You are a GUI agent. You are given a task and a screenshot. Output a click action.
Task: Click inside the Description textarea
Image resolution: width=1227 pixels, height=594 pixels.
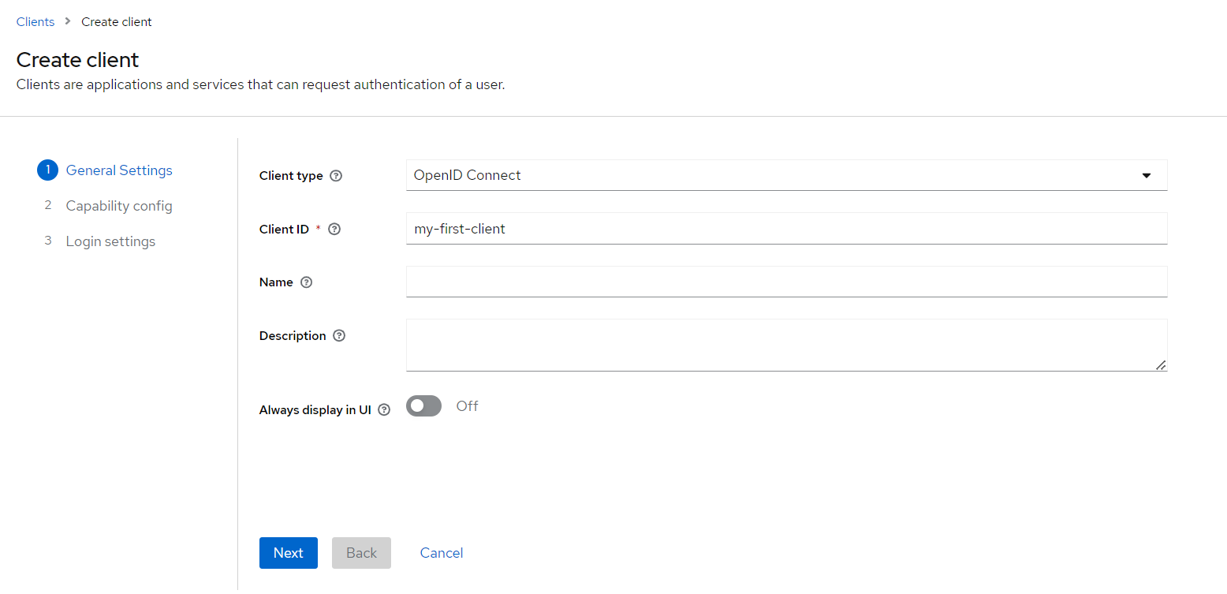pyautogui.click(x=785, y=345)
